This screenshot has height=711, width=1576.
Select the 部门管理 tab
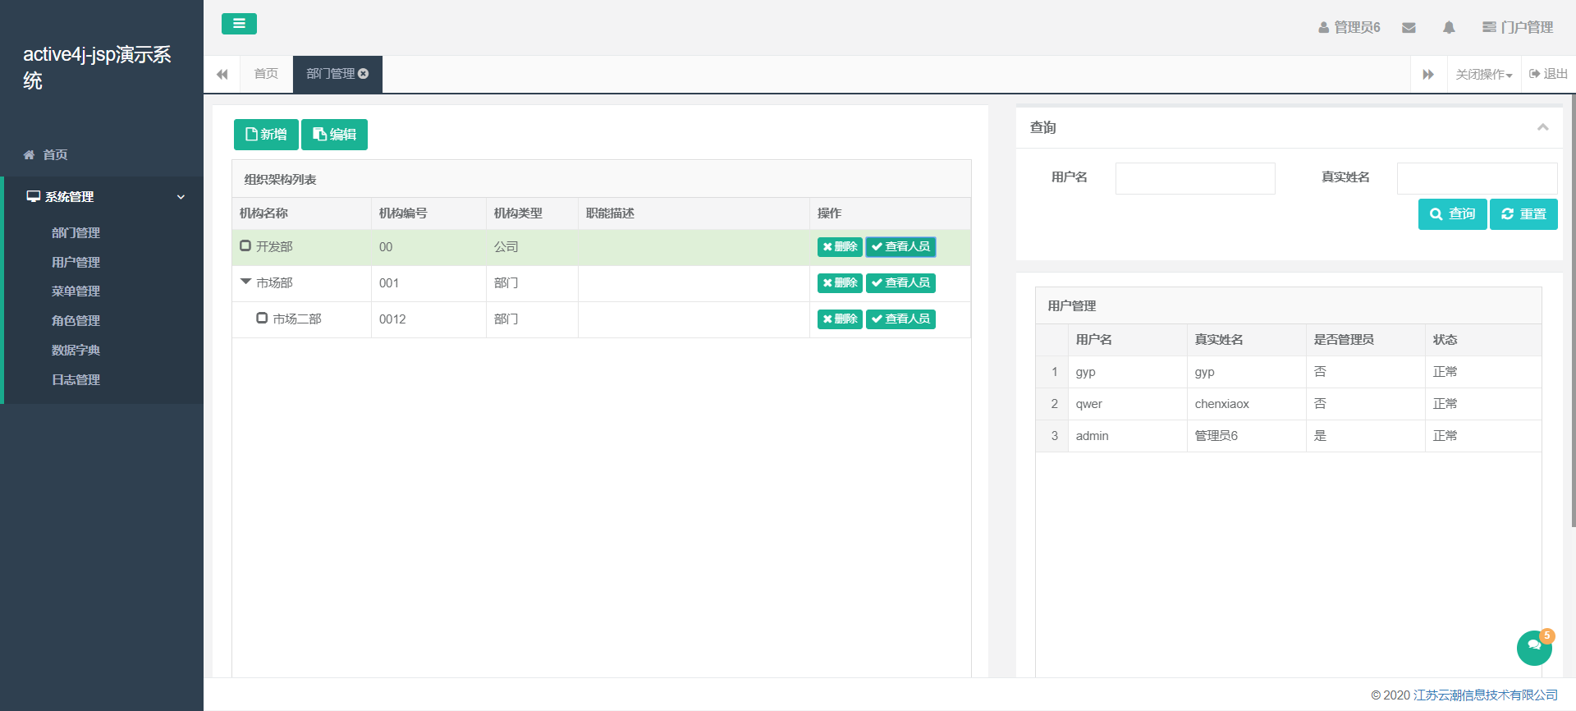(331, 74)
